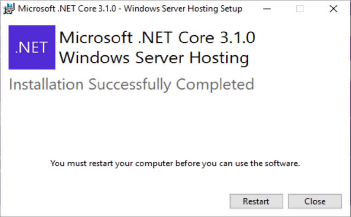Select the version number 3.1.0 in the large heading
The image size is (351, 217).
pos(238,38)
